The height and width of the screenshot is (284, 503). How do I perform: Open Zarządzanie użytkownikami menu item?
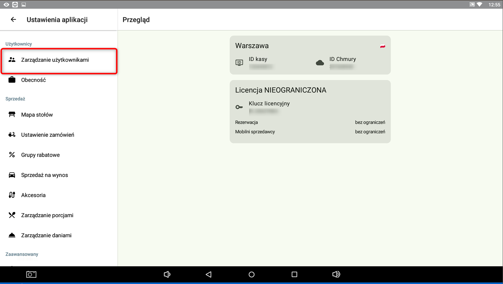click(55, 60)
